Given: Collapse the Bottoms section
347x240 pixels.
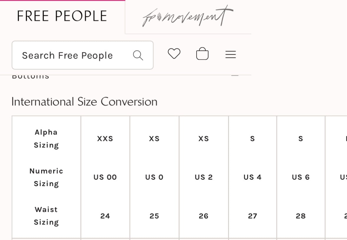Looking at the screenshot, I should (235, 75).
